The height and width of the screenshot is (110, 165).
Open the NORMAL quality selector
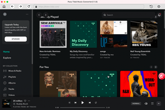click(136, 104)
